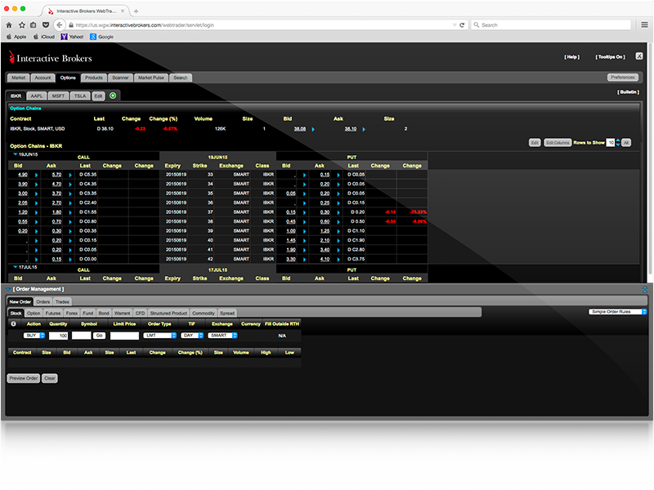Open the Google bookmark

[101, 37]
